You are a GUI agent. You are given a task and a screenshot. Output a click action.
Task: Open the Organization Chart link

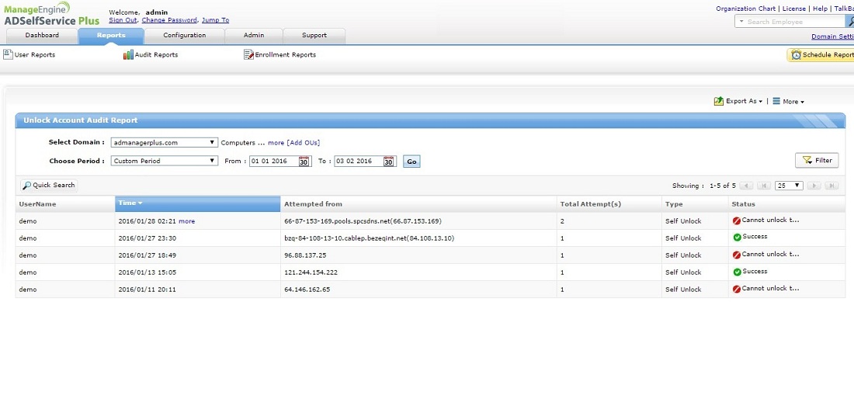(x=745, y=9)
